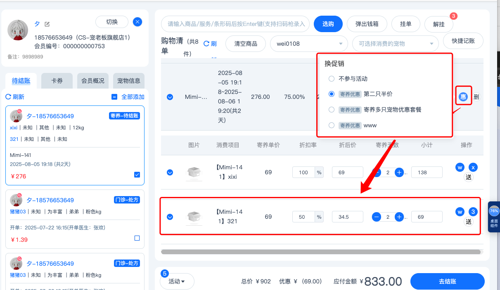
Task: Click the blue 惠 promotion icon
Action: point(463,97)
